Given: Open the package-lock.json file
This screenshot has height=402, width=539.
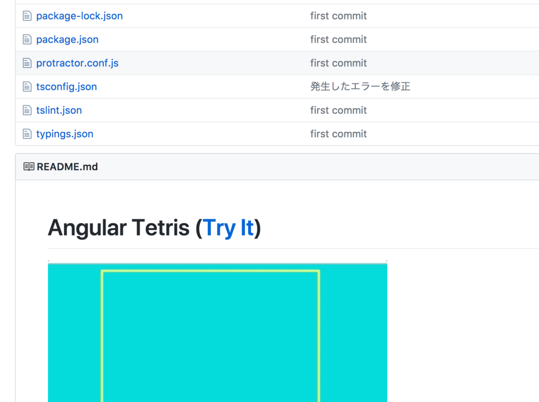Looking at the screenshot, I should point(79,16).
